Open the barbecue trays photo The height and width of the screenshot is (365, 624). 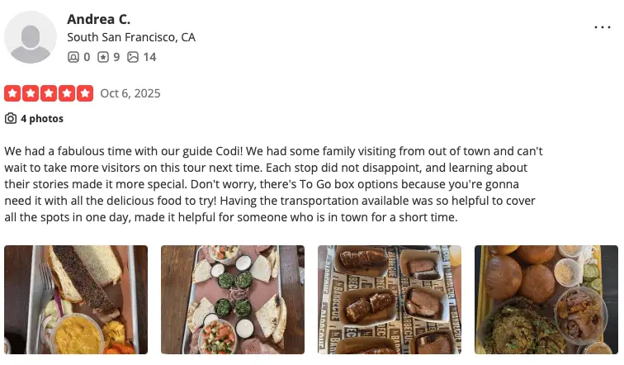[x=389, y=300]
